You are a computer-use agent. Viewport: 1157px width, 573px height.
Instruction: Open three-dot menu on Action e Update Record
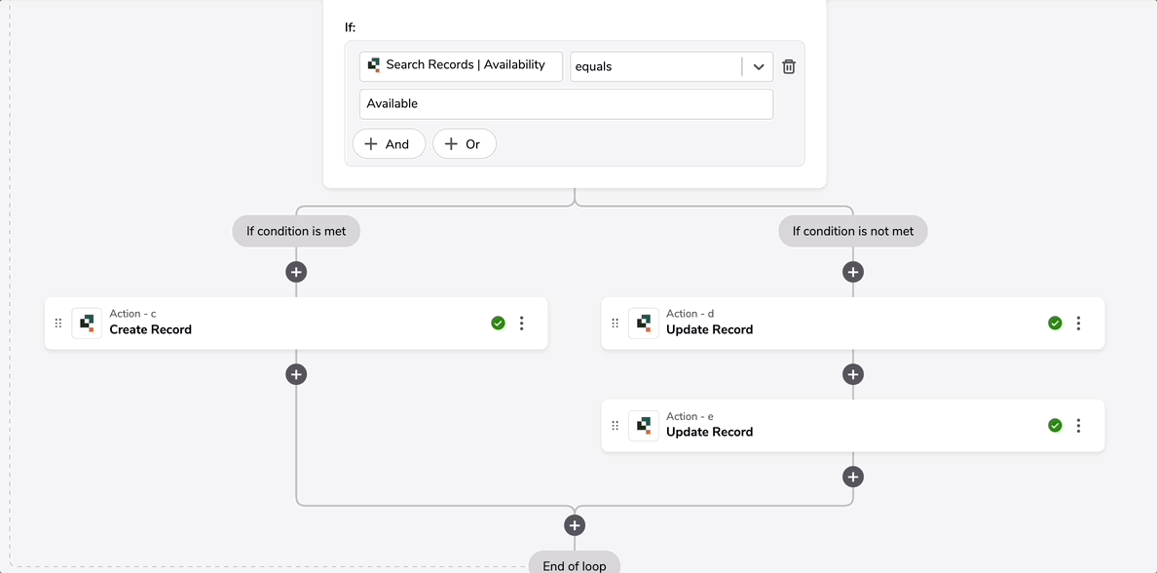1078,425
